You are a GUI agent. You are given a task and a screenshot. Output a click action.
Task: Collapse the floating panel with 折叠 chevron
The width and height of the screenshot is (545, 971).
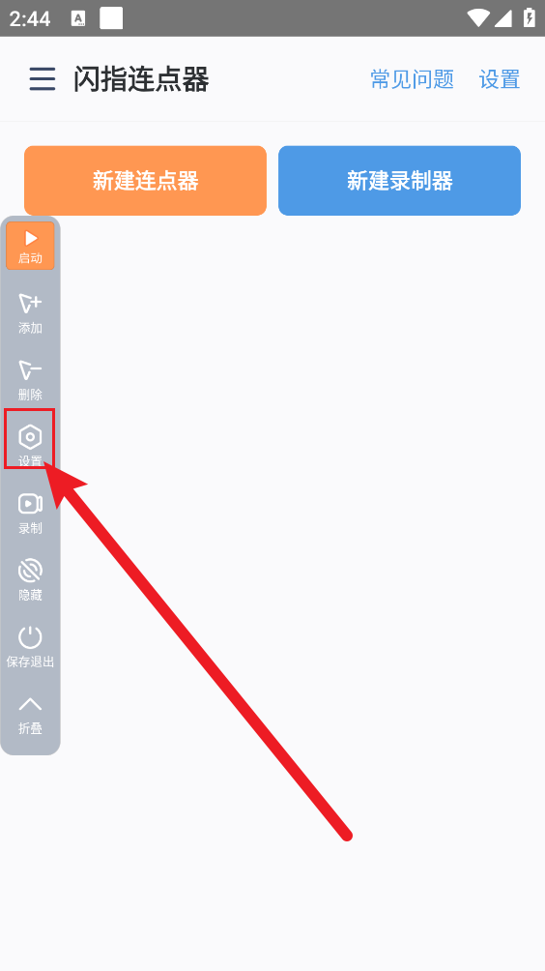(x=30, y=715)
